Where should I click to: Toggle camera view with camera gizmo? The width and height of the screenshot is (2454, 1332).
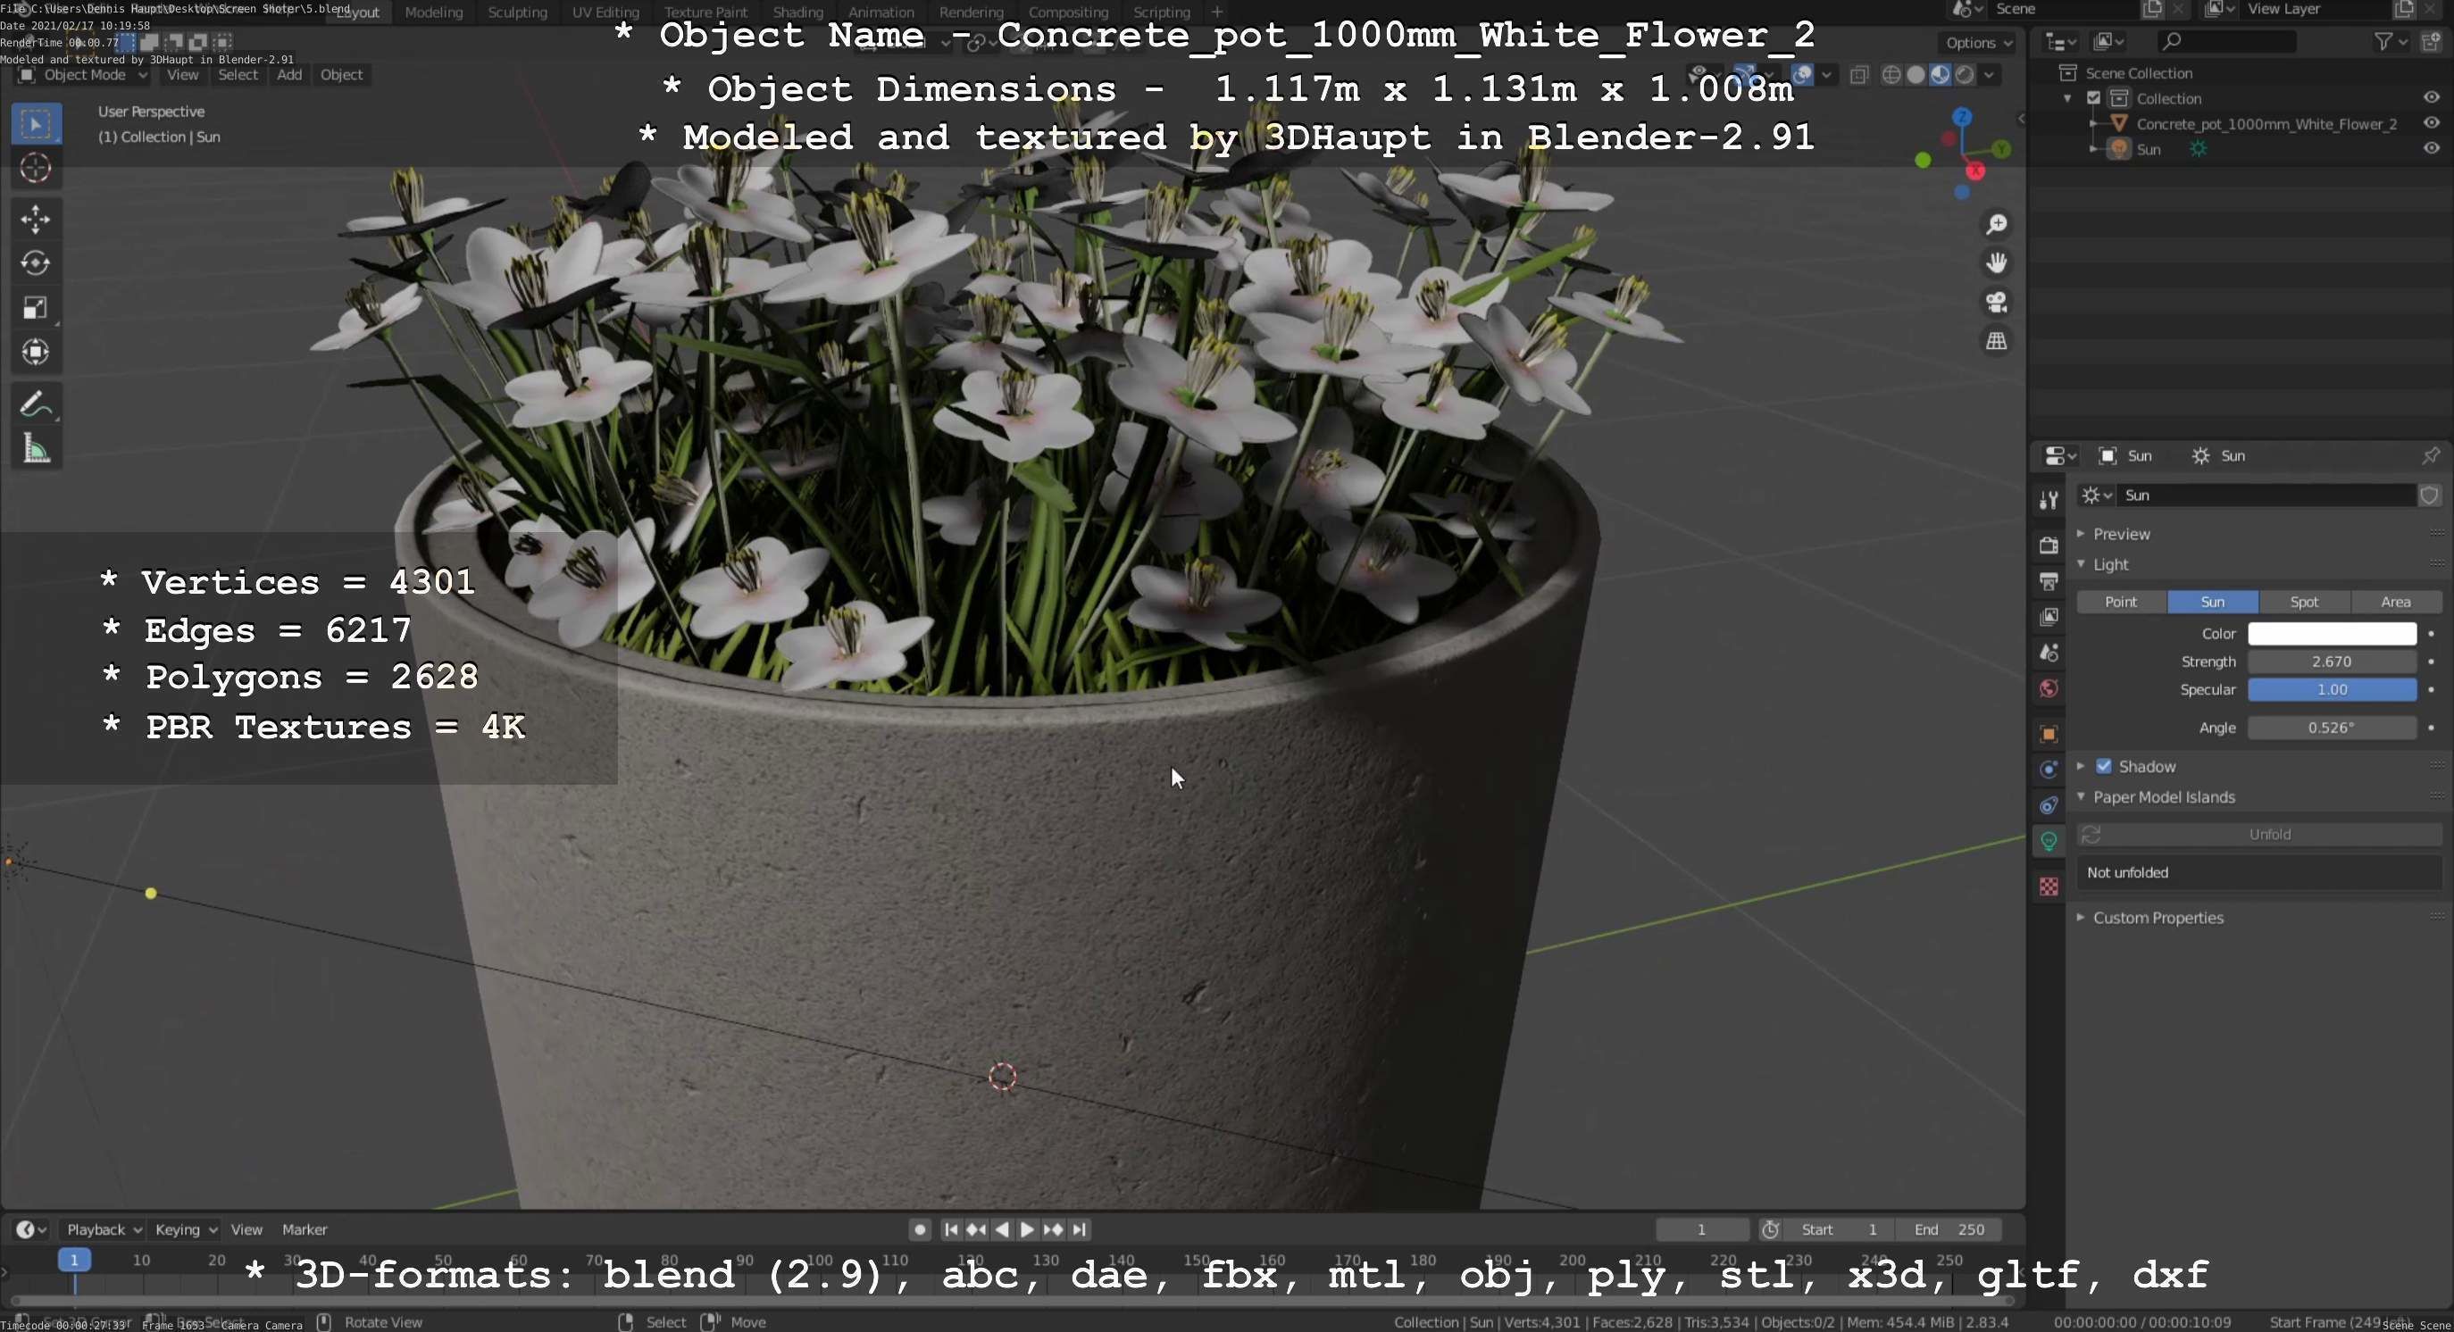(x=1996, y=302)
